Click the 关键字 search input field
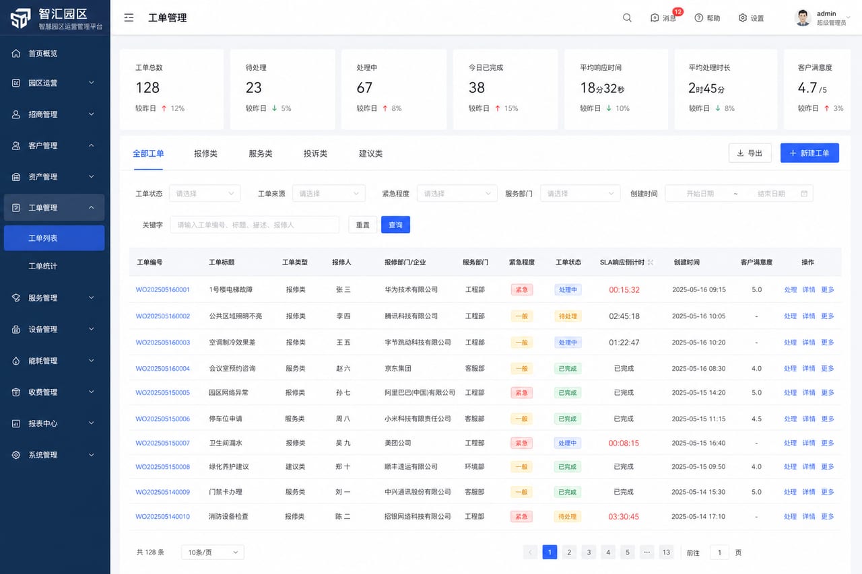The width and height of the screenshot is (862, 574). (x=255, y=225)
